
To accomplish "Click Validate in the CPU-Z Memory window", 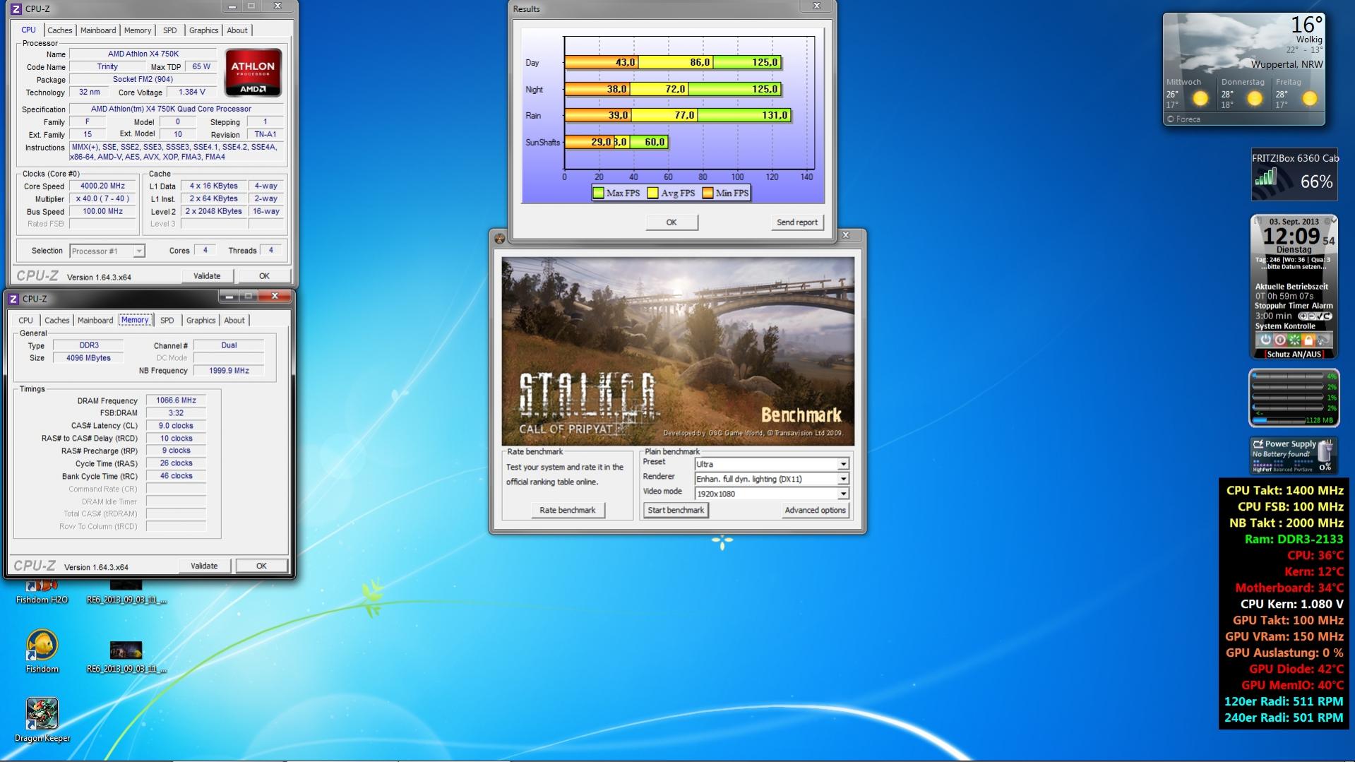I will 204,566.
